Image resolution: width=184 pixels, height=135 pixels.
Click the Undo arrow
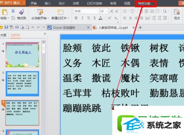coord(33,27)
